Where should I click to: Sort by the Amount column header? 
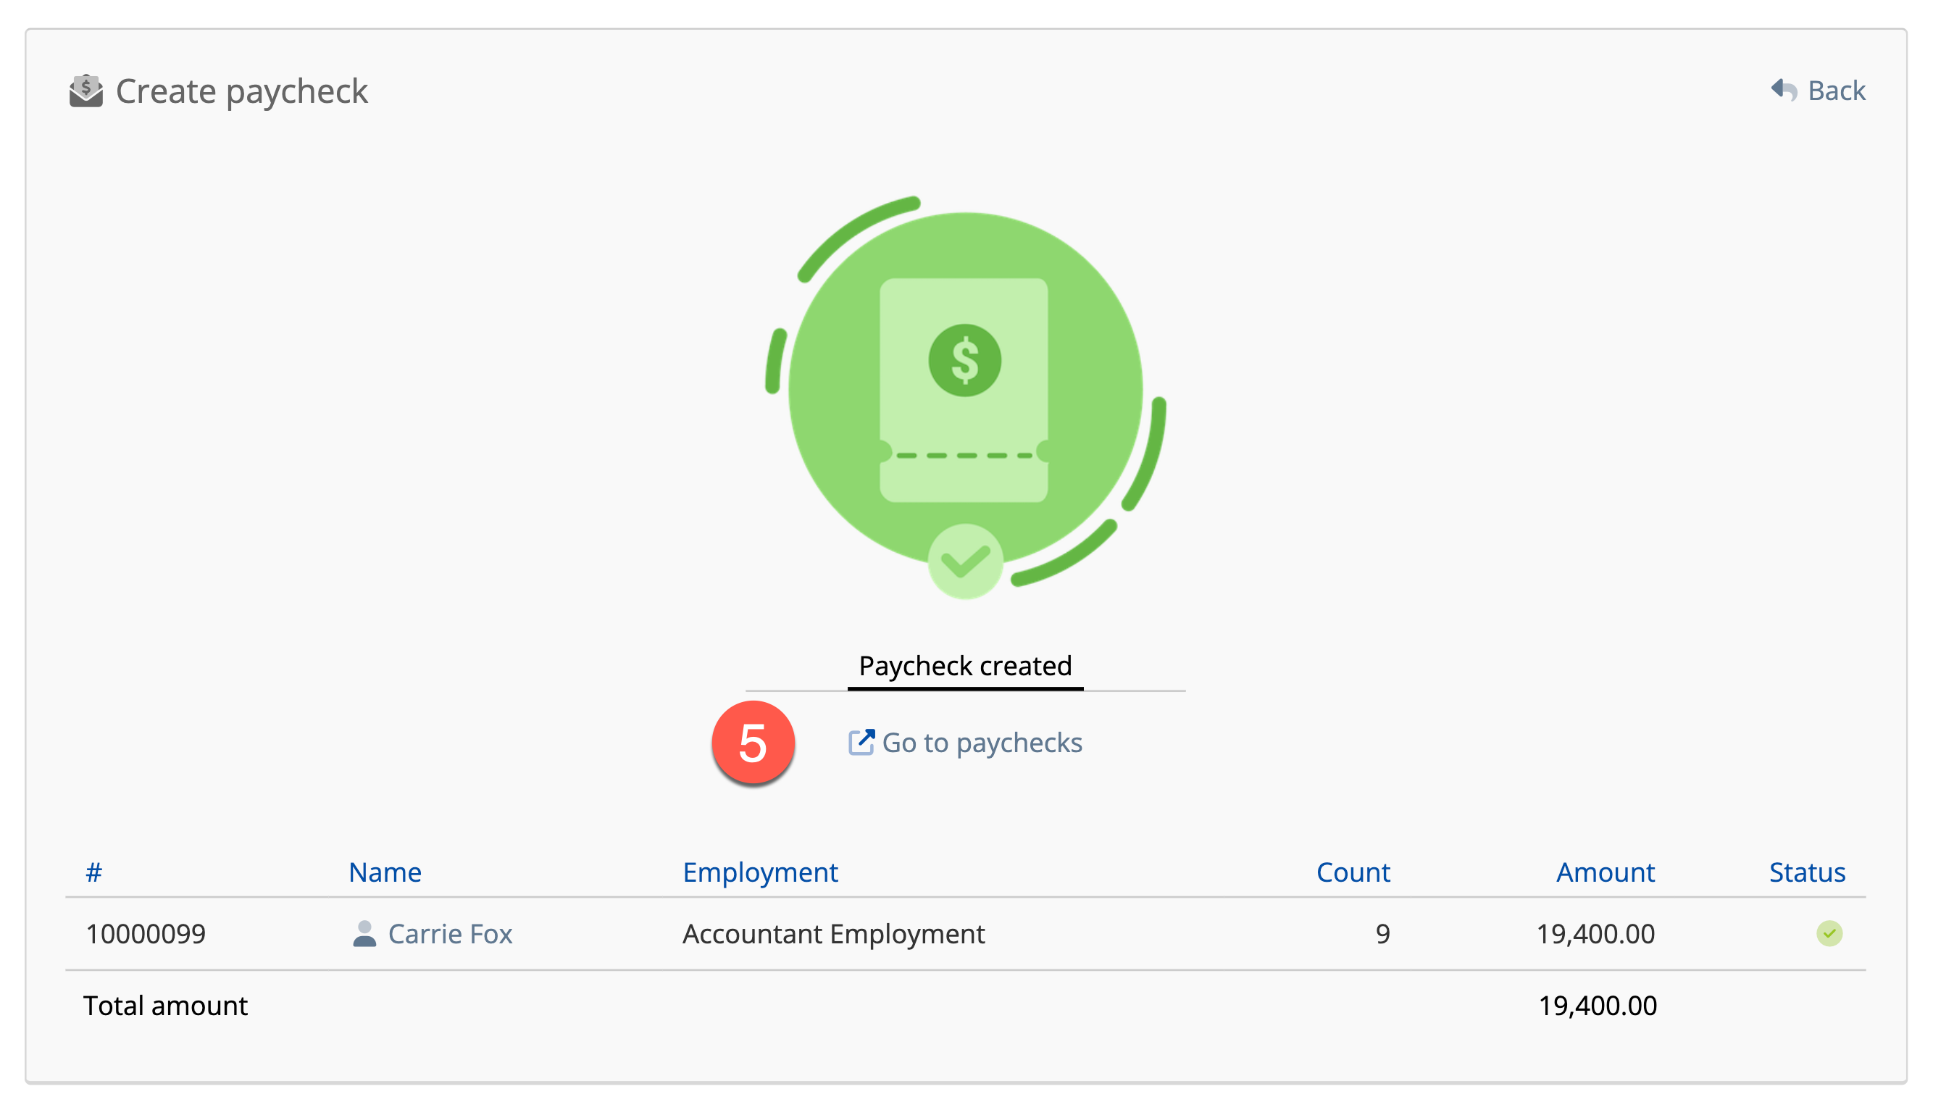point(1606,872)
